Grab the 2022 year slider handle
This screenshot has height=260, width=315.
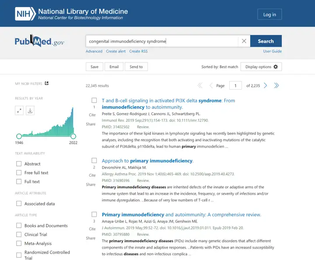tap(73, 136)
